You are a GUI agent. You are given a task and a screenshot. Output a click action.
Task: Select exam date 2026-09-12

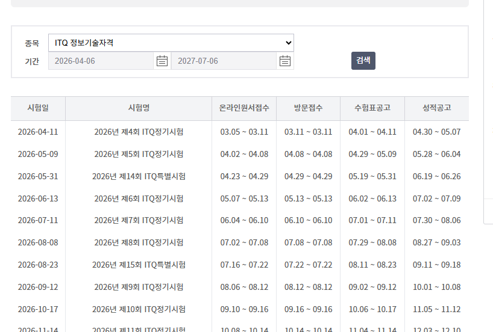coord(38,287)
